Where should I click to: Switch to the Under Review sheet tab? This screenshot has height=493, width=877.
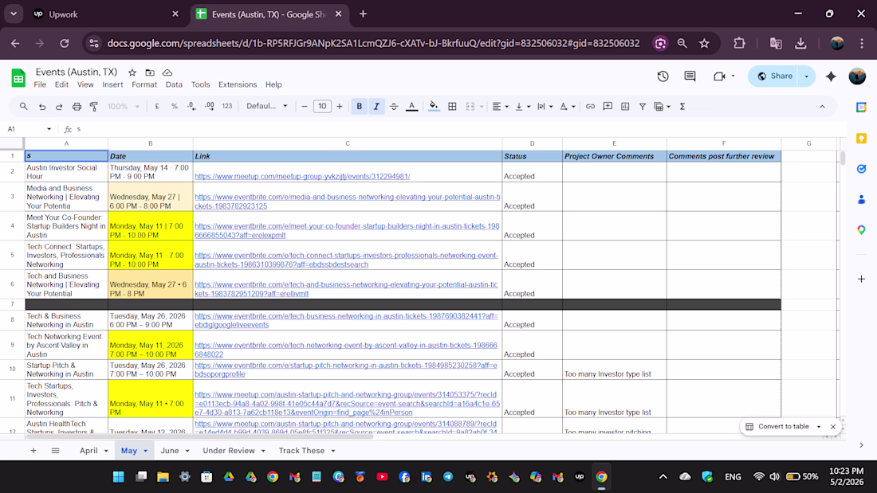[229, 451]
